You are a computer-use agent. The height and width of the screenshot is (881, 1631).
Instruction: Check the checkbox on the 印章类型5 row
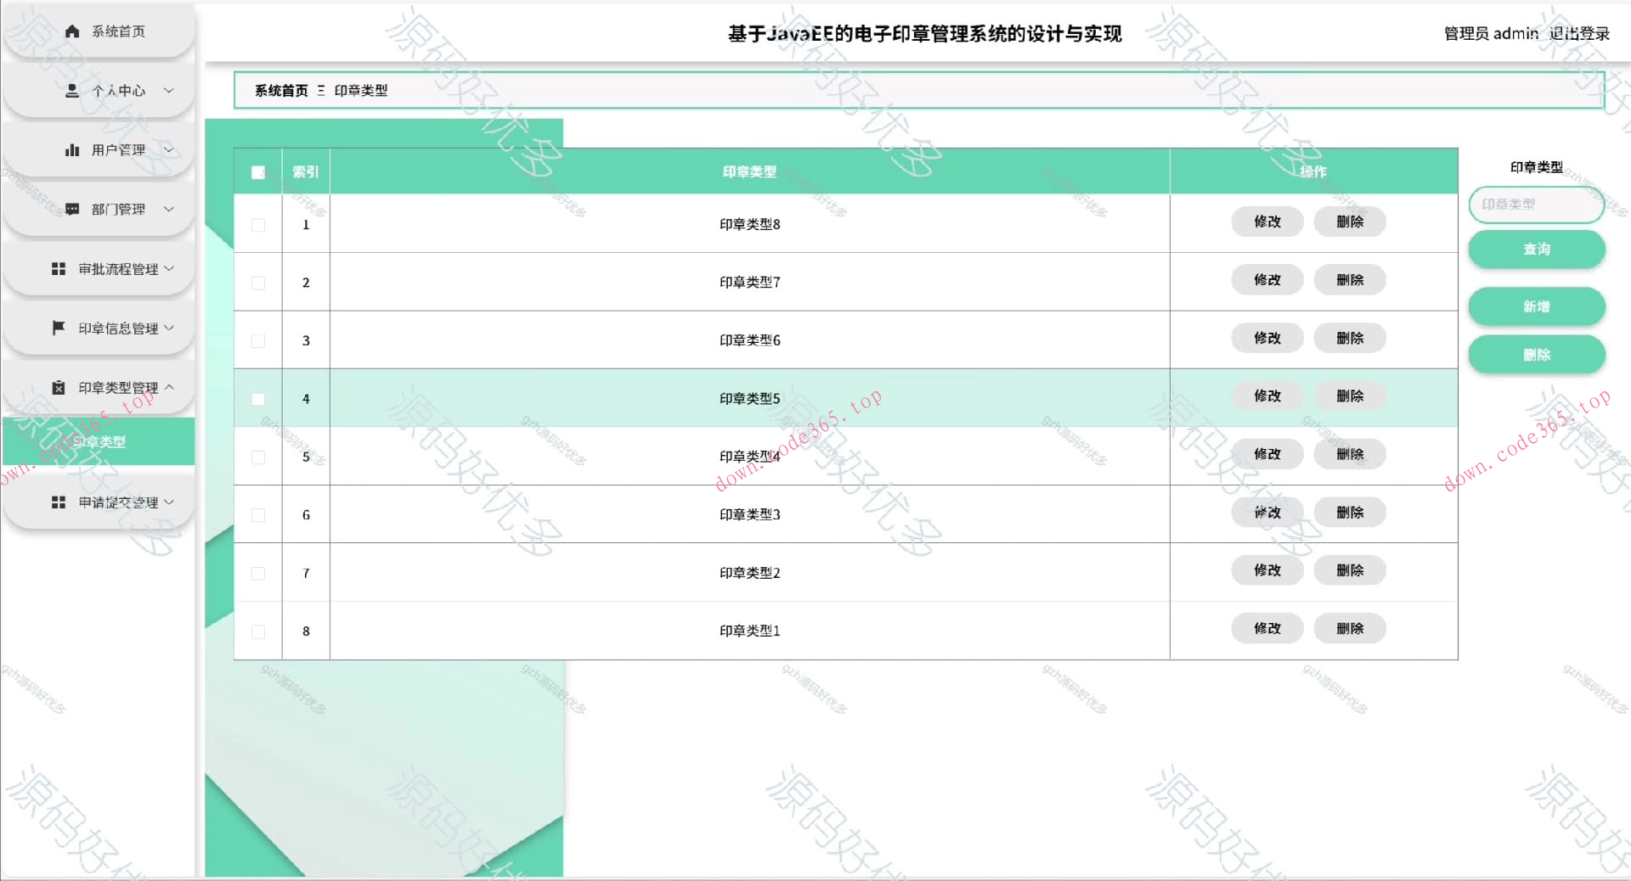(258, 398)
